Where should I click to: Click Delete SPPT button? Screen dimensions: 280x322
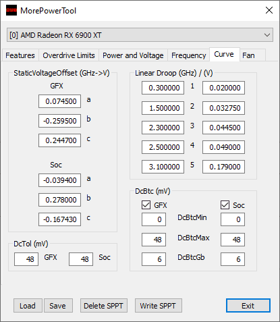click(104, 306)
